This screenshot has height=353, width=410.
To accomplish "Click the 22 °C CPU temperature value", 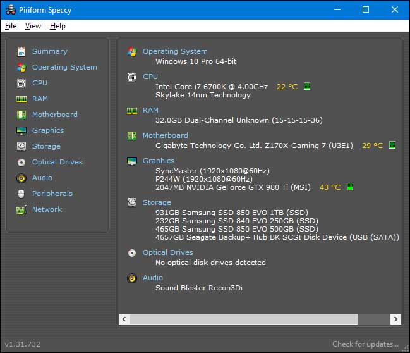I will pyautogui.click(x=287, y=87).
